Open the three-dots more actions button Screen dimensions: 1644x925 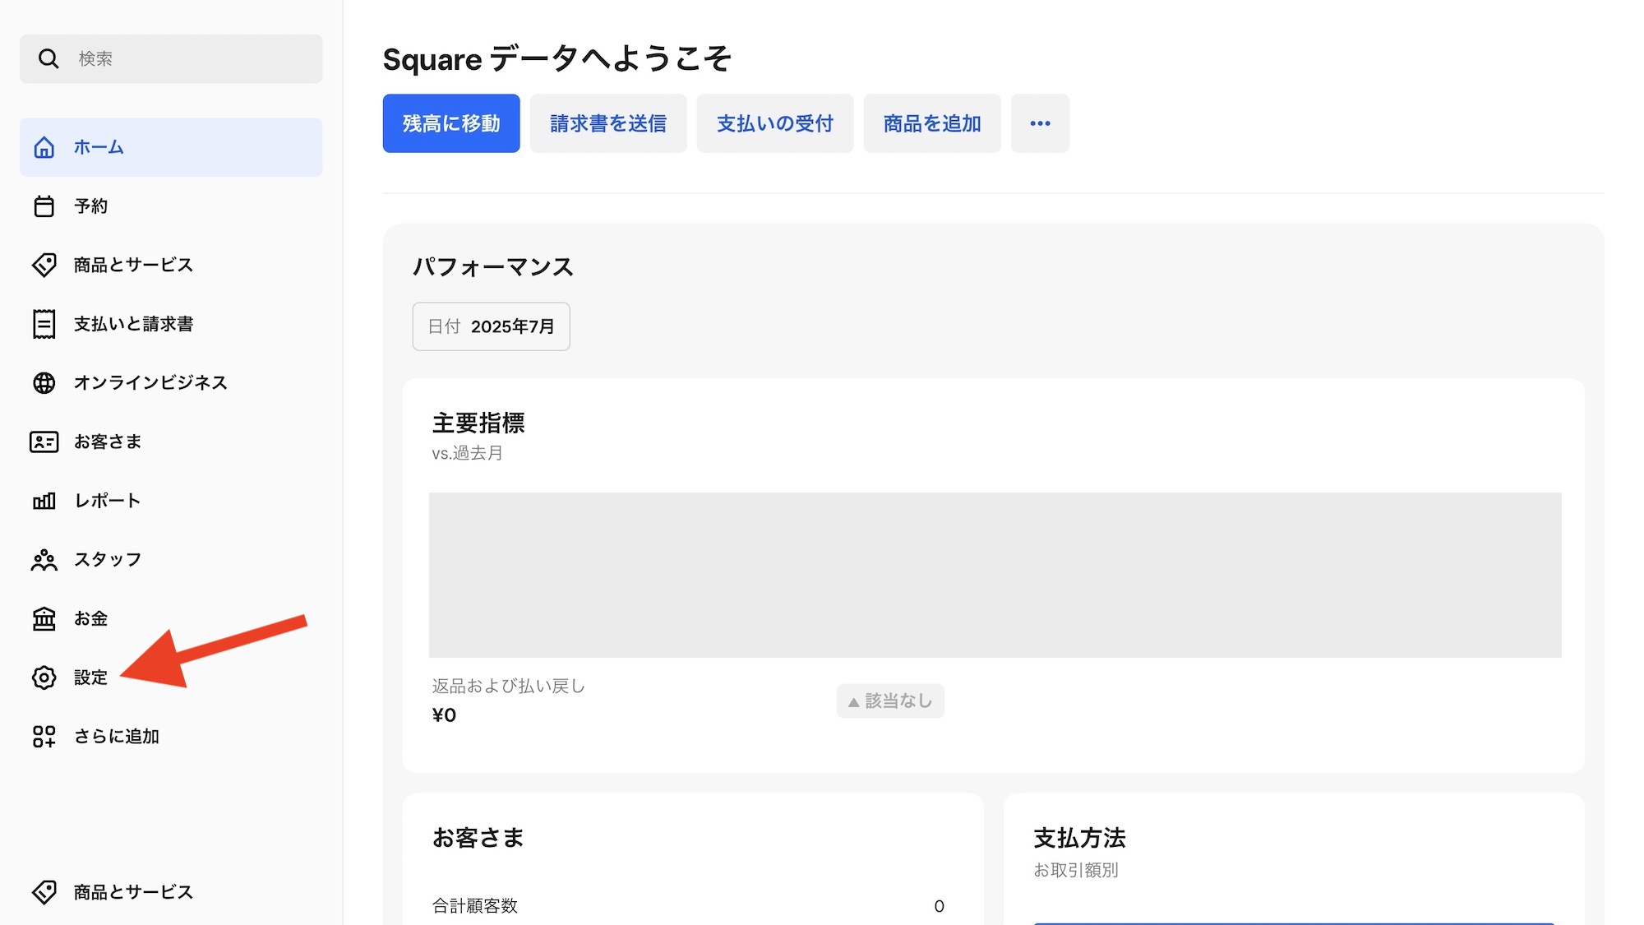tap(1040, 123)
